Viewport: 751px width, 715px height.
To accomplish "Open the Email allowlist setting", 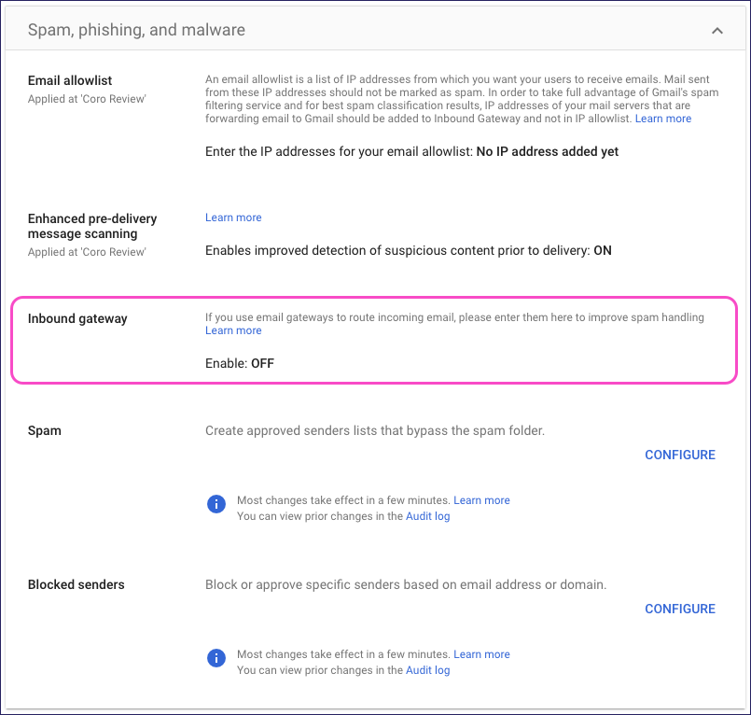I will click(x=70, y=80).
